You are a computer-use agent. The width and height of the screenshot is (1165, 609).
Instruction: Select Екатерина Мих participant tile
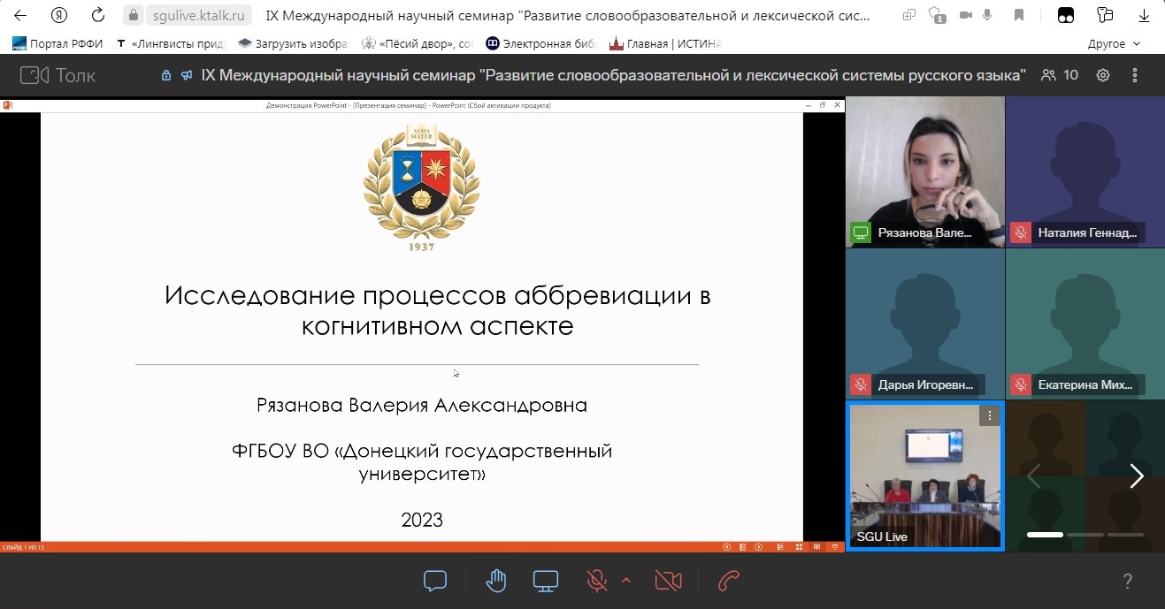tap(1085, 324)
